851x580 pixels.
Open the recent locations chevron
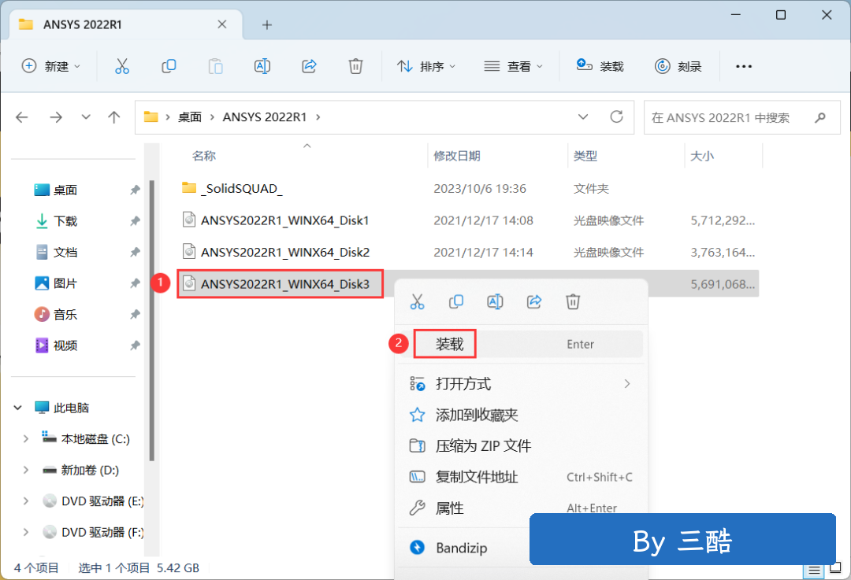(x=86, y=117)
